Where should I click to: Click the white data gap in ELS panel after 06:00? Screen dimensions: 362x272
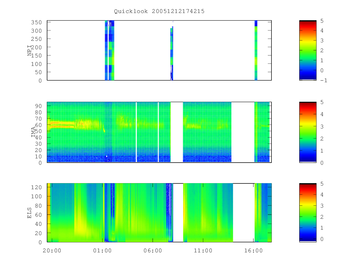[x=178, y=213]
